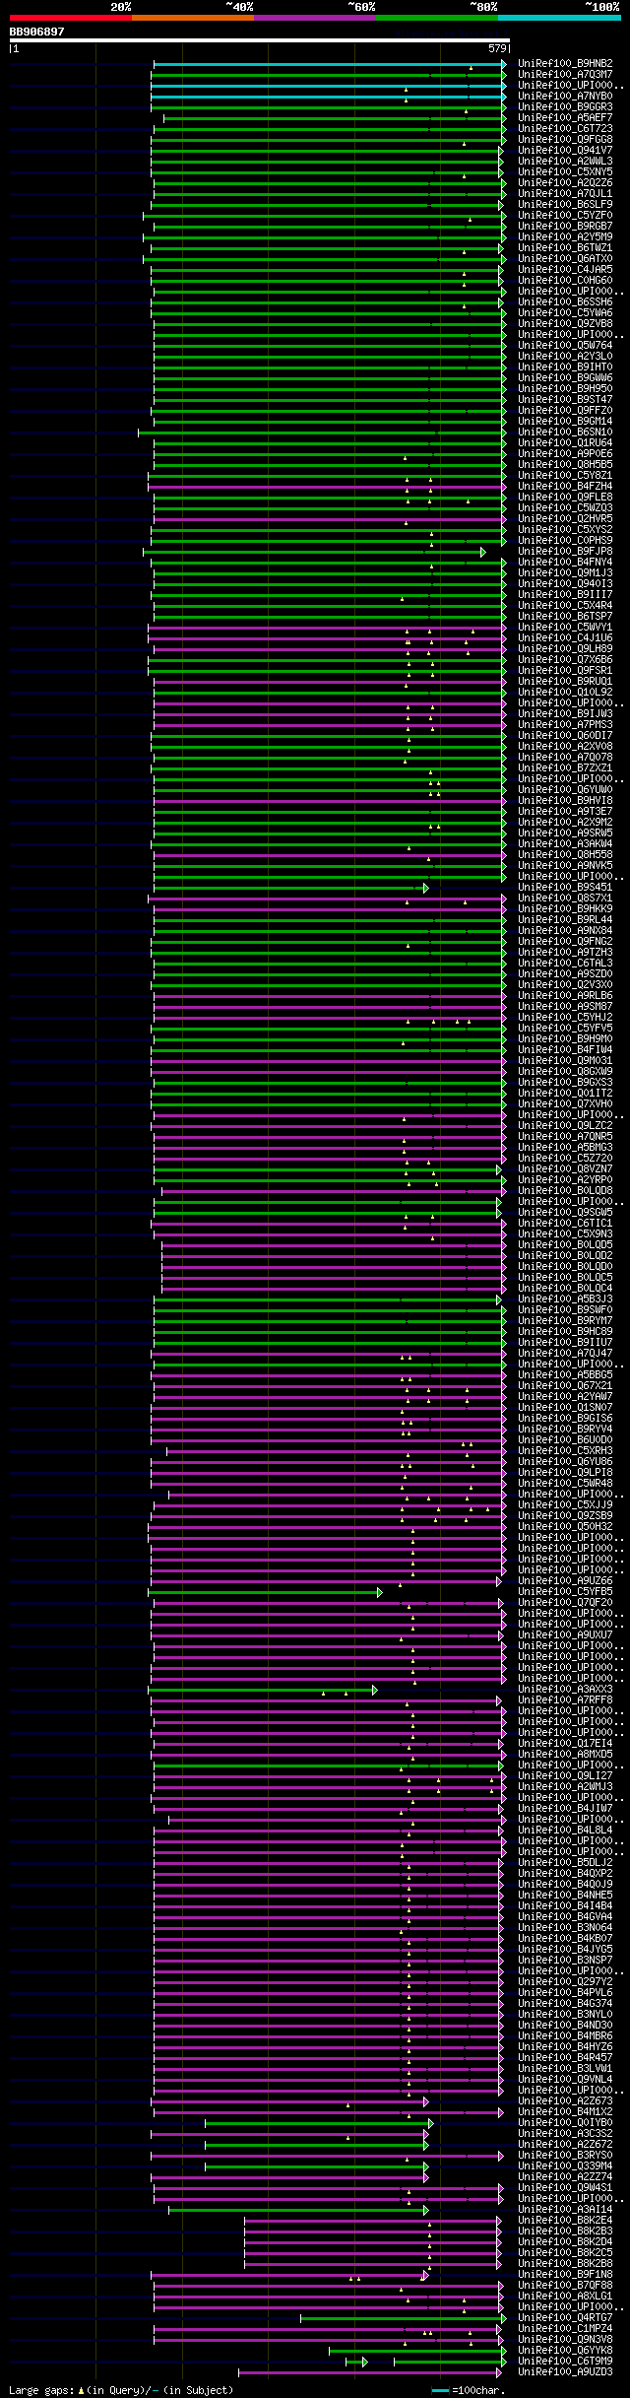Open hit UniRef100_B9HNB2
Viewport: 630px width, 2398px height.
[565, 64]
